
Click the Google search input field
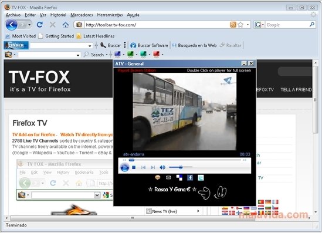[287, 25]
